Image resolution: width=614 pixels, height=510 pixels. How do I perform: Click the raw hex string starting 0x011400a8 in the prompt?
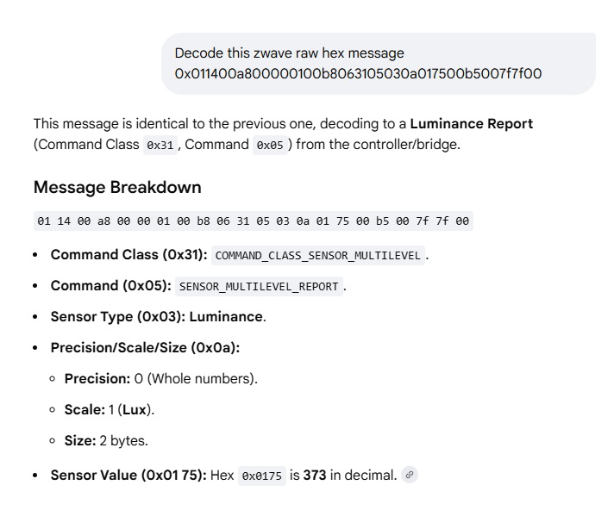(x=358, y=74)
